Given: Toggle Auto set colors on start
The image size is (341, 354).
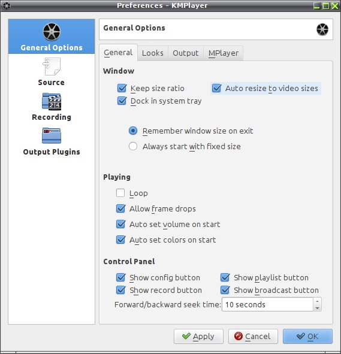Looking at the screenshot, I should (x=120, y=240).
